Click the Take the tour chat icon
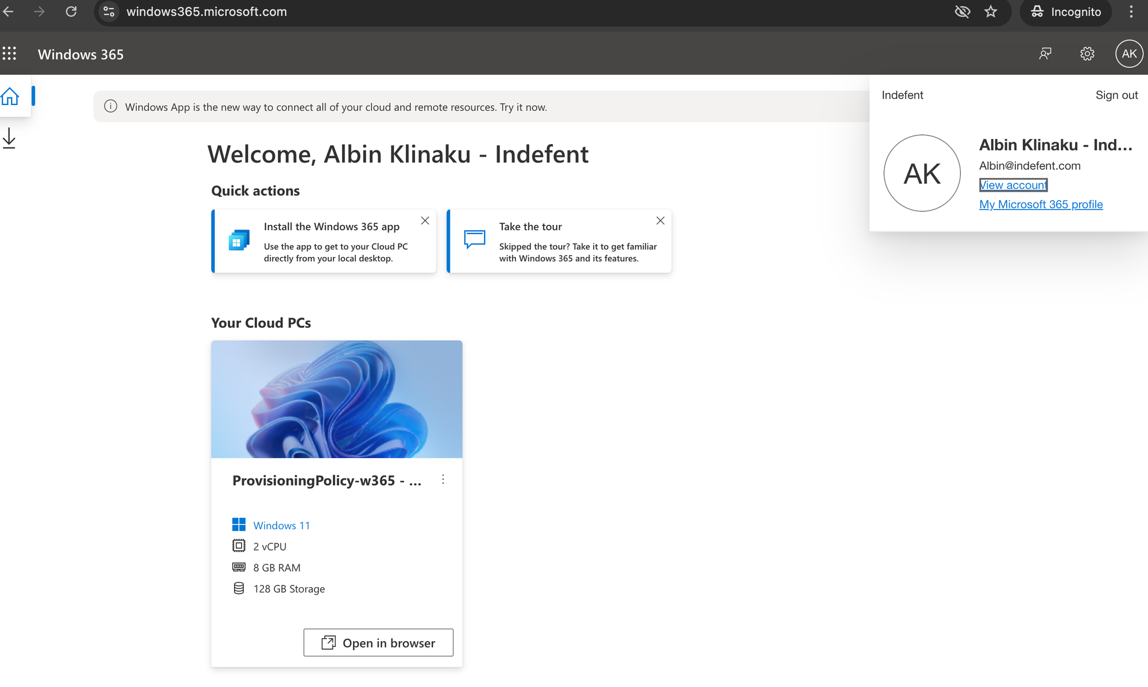This screenshot has width=1148, height=687. coord(474,239)
